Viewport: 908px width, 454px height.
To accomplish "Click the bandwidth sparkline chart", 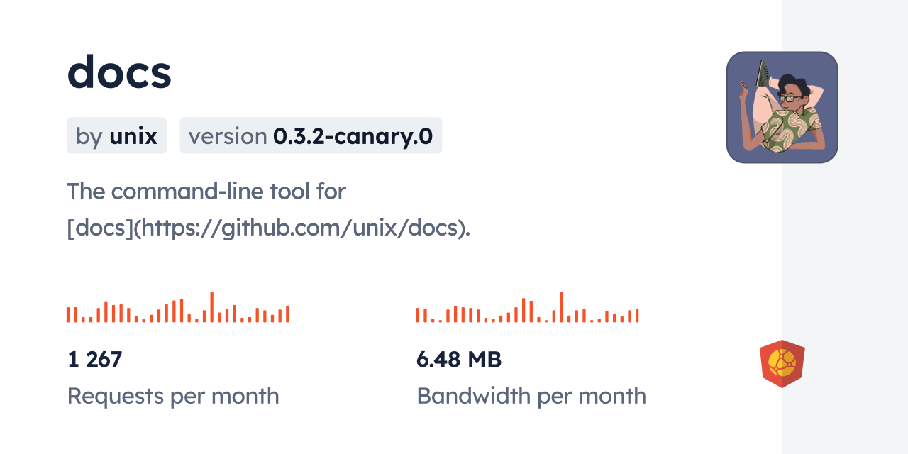I will click(527, 308).
